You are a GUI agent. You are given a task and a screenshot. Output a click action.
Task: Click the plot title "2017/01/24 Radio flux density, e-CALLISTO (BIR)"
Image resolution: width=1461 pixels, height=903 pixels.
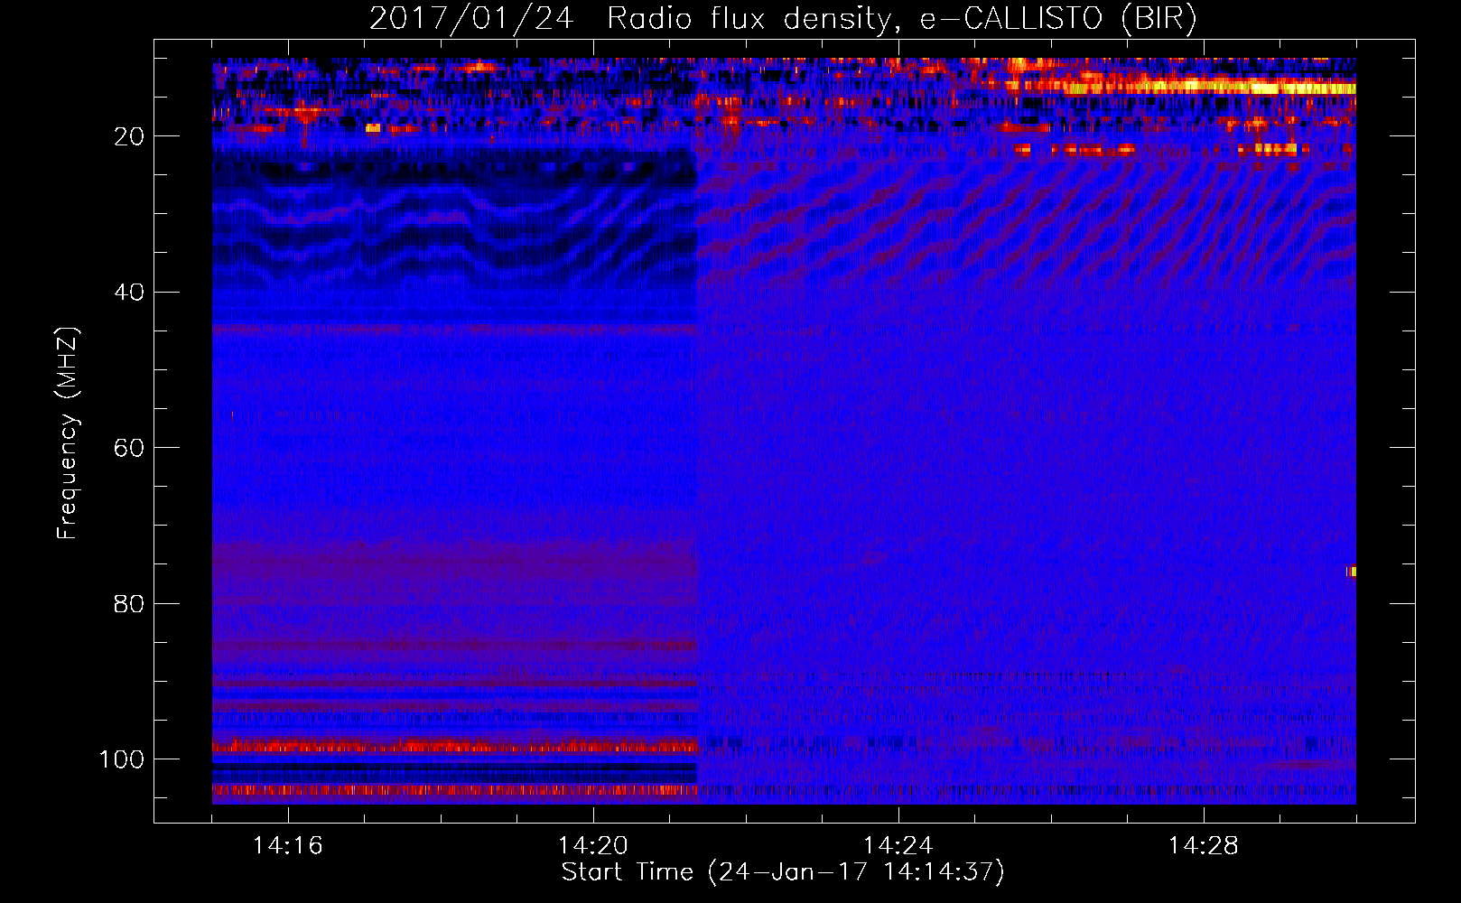[783, 19]
